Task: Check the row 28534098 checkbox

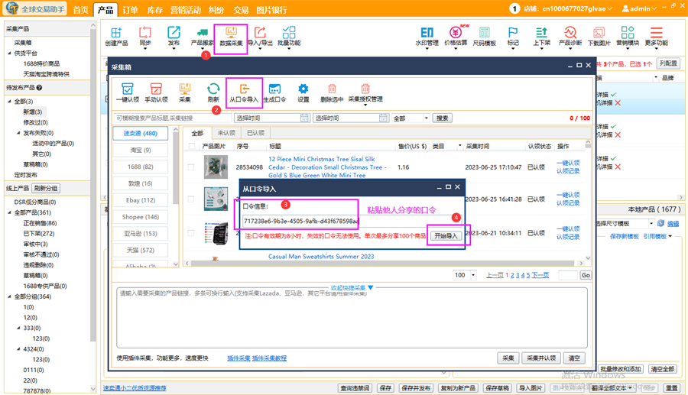Action: pyautogui.click(x=191, y=167)
